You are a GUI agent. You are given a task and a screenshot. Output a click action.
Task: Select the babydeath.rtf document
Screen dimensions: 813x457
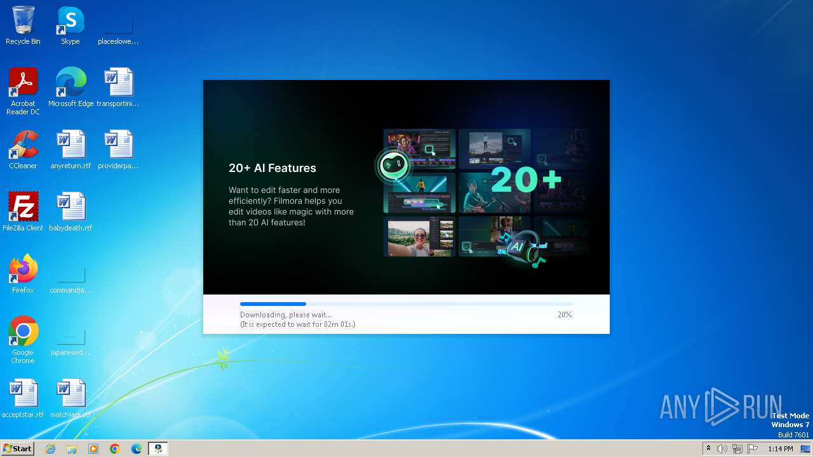tap(71, 212)
